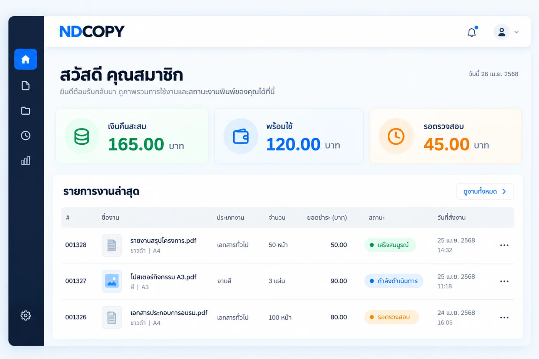Click the blue wallet icon
The height and width of the screenshot is (359, 539).
(x=241, y=136)
